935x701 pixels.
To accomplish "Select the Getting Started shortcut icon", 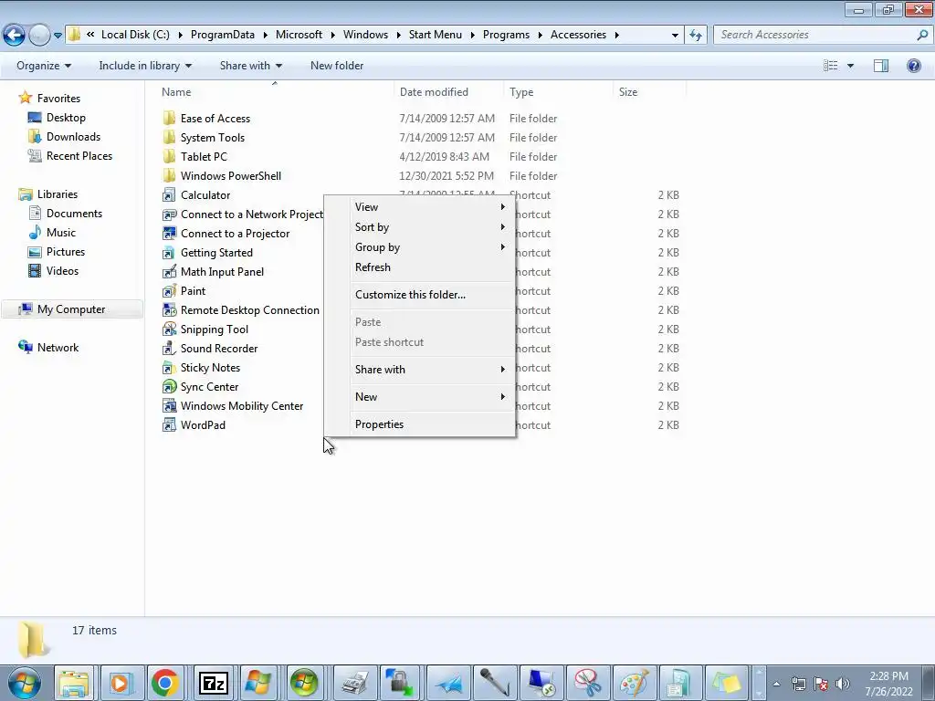I will pyautogui.click(x=169, y=253).
